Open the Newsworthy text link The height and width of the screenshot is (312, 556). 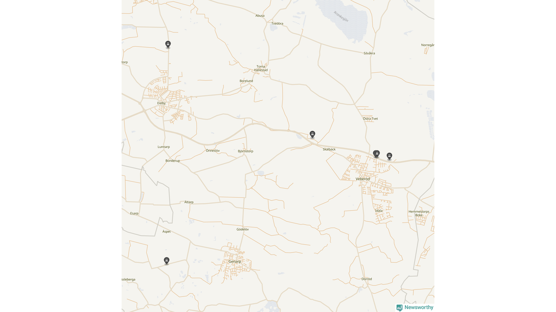click(419, 308)
